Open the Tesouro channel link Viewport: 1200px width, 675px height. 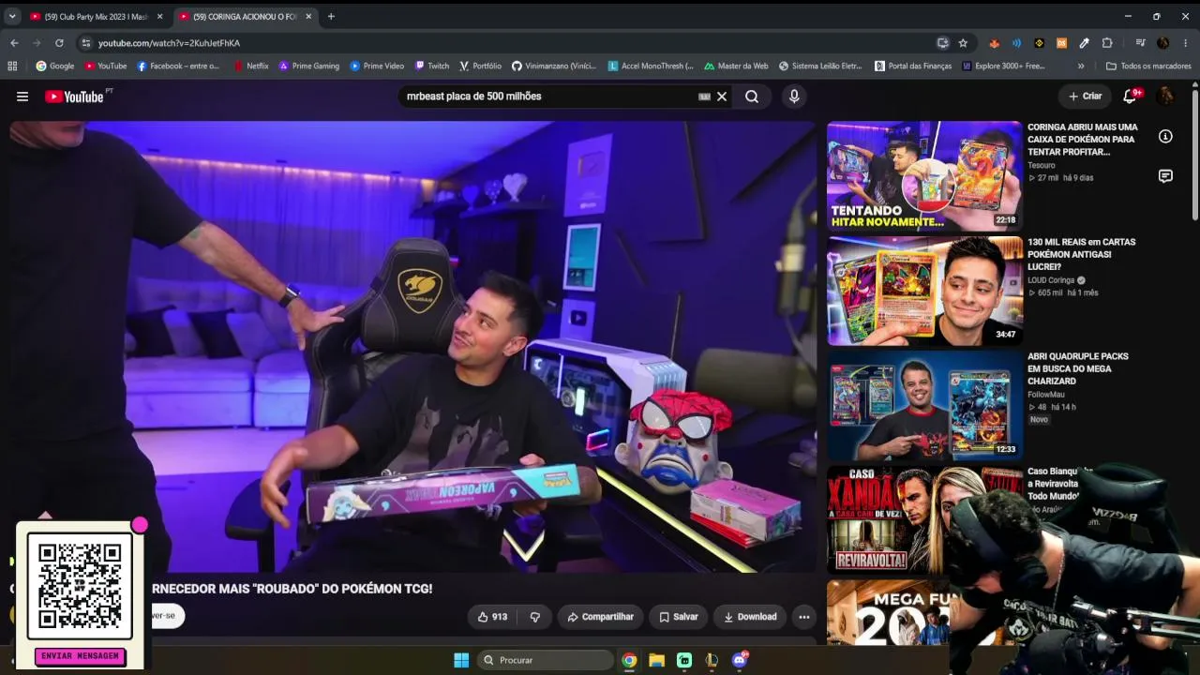point(1042,165)
